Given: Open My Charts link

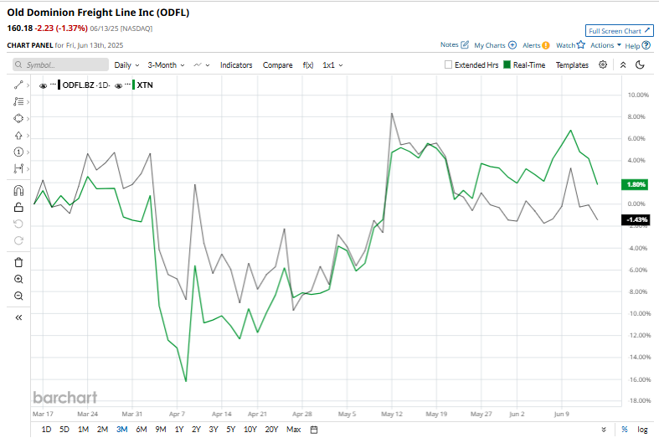Looking at the screenshot, I should (x=495, y=45).
